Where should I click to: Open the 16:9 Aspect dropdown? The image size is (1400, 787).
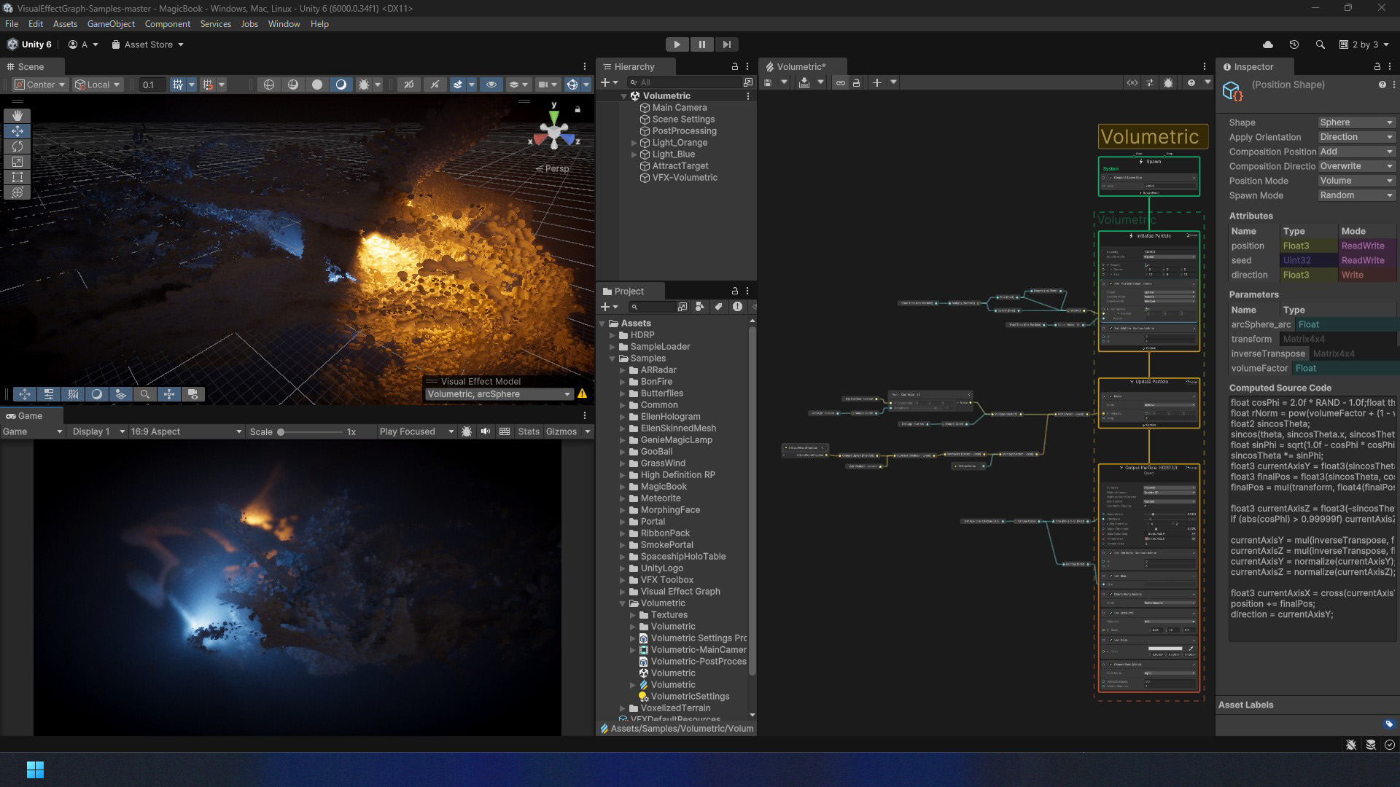click(x=186, y=432)
